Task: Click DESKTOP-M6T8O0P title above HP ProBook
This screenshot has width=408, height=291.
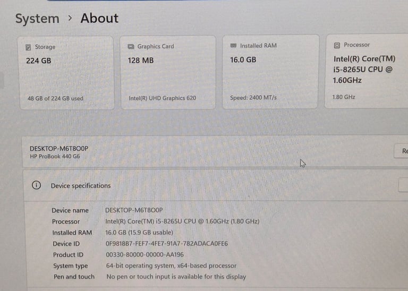Action: [59, 149]
